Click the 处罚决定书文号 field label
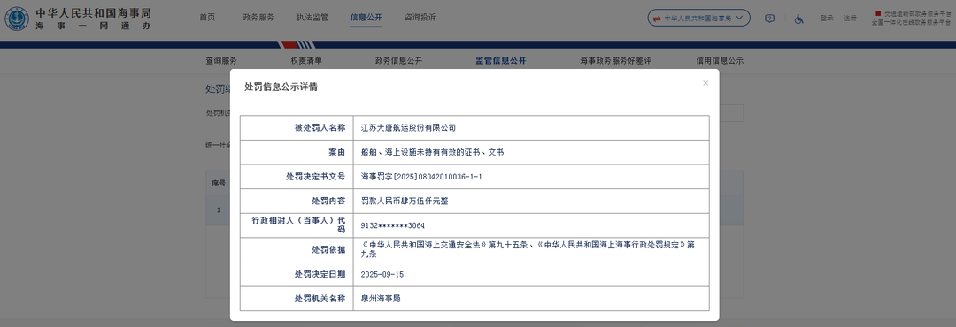This screenshot has height=327, width=956. coord(316,177)
